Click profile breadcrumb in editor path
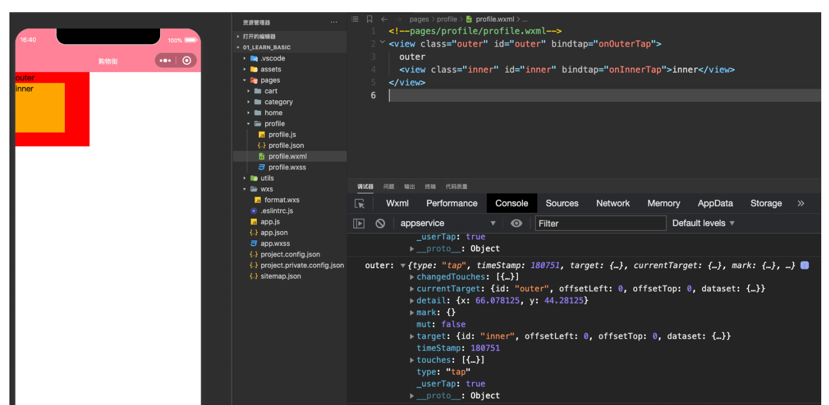 (x=447, y=19)
